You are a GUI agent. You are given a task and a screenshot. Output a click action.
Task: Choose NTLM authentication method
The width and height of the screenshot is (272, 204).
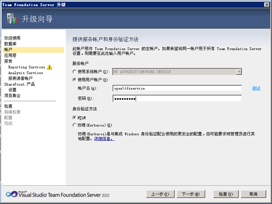point(74,118)
